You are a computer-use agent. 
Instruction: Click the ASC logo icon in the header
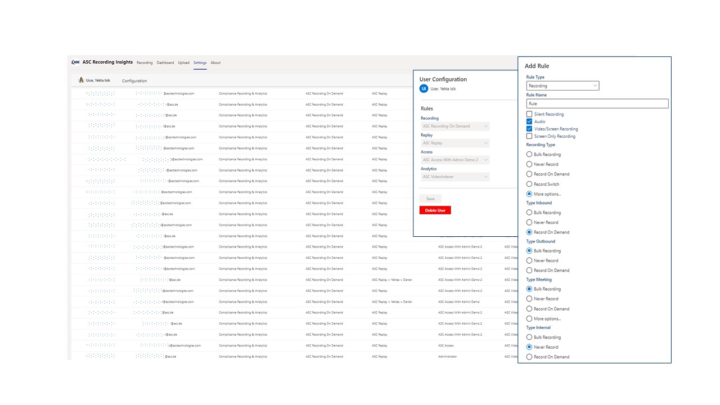[x=76, y=62]
